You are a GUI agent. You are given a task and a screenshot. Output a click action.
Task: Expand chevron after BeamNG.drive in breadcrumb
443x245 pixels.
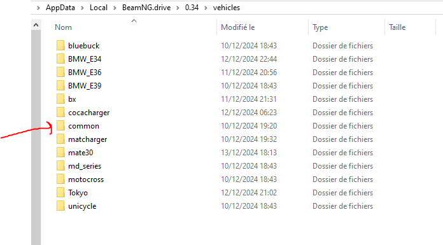click(178, 8)
